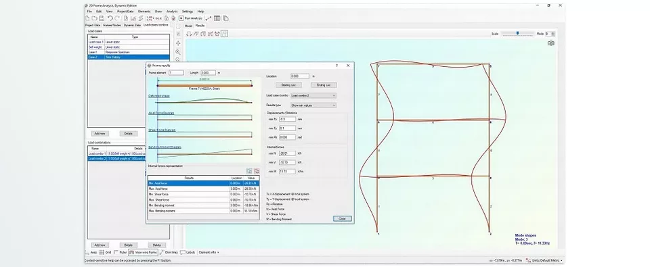
Task: Open the Element info dropdown
Action: [209, 252]
